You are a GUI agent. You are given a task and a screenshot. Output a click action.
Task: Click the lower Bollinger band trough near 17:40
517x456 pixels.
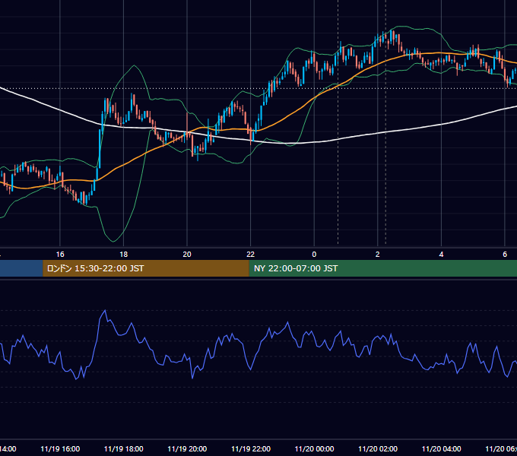113,241
